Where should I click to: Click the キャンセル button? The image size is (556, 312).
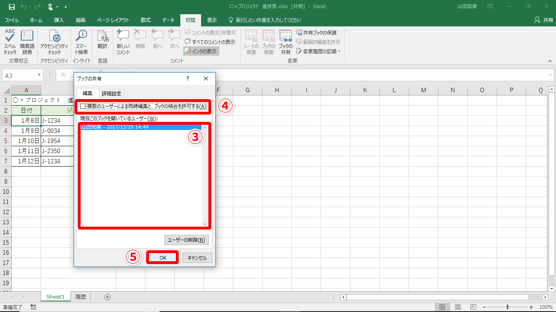click(x=197, y=258)
